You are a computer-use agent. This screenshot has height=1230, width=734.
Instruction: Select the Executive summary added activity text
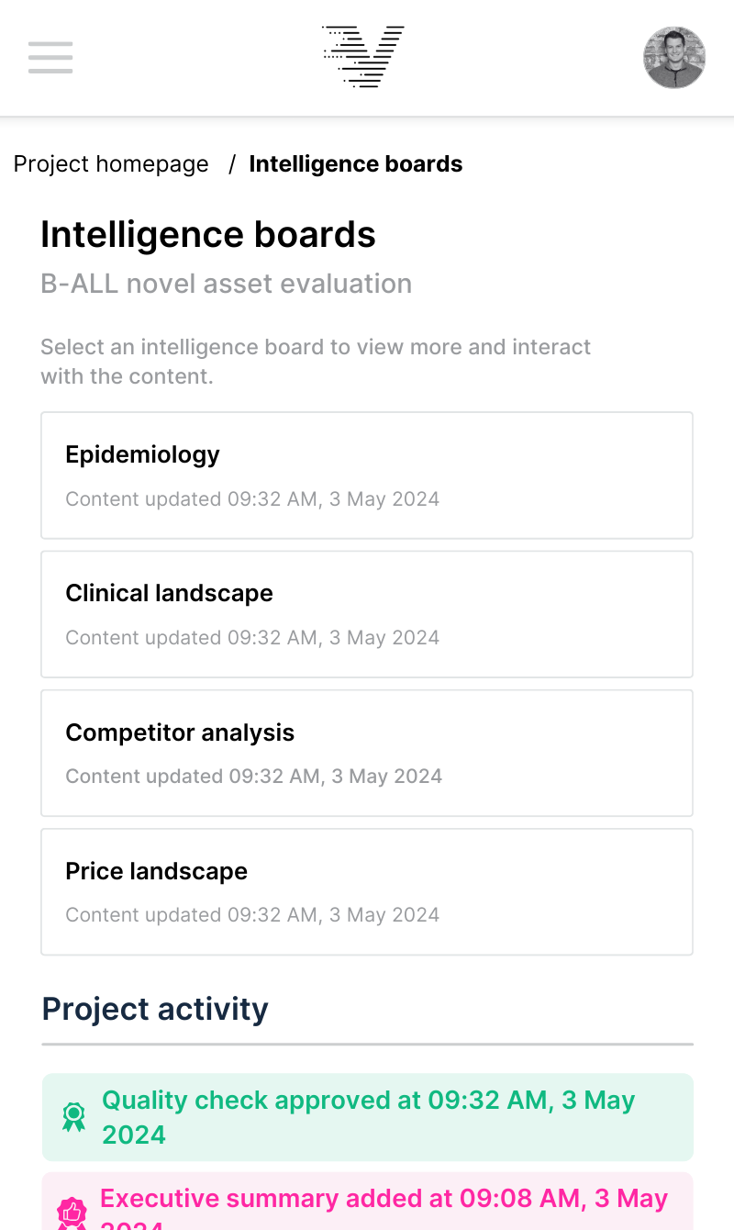tap(384, 1200)
